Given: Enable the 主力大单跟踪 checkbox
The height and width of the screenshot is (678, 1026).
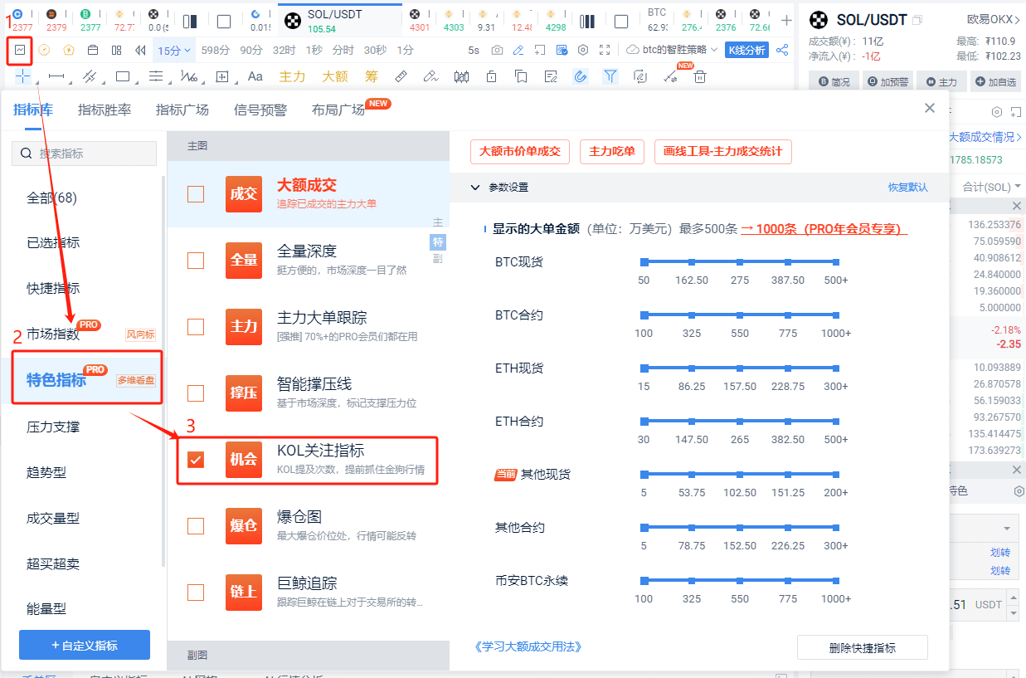Looking at the screenshot, I should (x=196, y=327).
